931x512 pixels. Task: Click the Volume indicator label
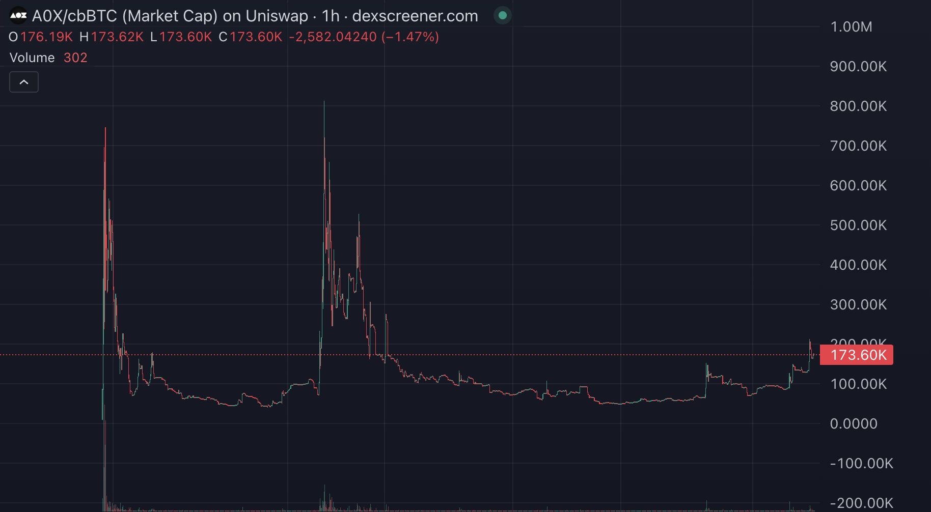coord(32,58)
